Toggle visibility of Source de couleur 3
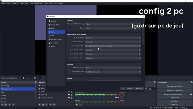The image size is (193, 109). tap(69, 98)
